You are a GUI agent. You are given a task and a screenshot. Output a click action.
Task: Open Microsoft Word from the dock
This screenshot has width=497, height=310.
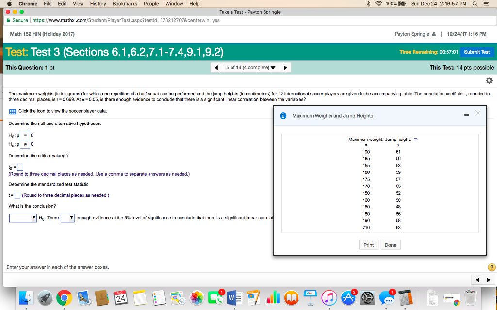coord(235,298)
